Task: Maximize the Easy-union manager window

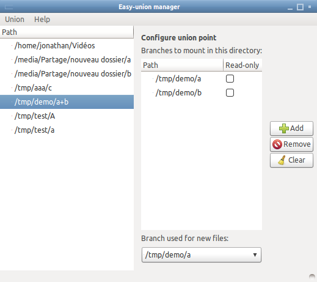Action: [300, 7]
